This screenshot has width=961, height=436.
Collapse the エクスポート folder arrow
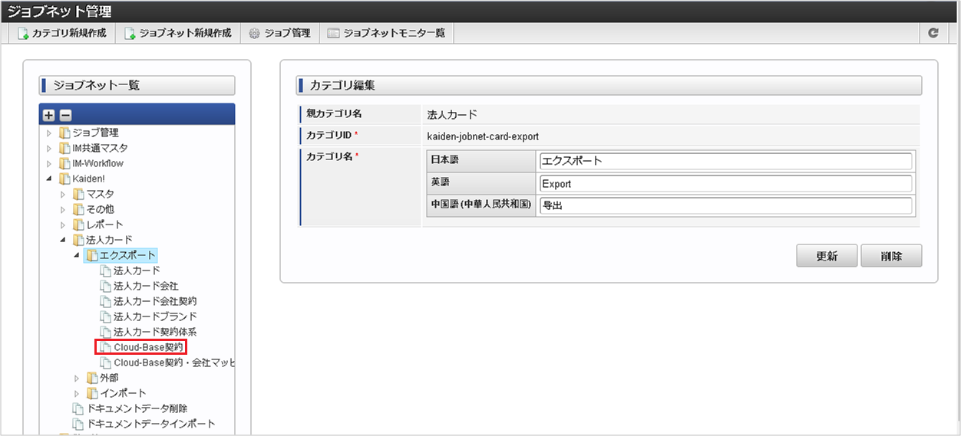point(77,255)
